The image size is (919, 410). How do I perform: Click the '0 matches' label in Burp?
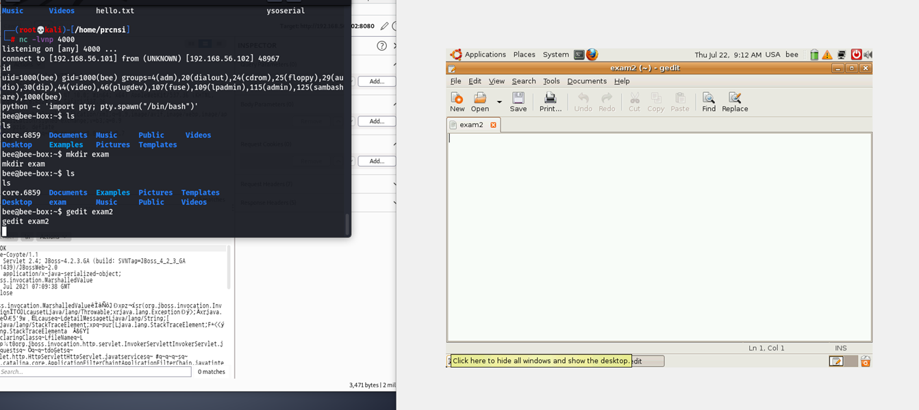click(x=211, y=372)
